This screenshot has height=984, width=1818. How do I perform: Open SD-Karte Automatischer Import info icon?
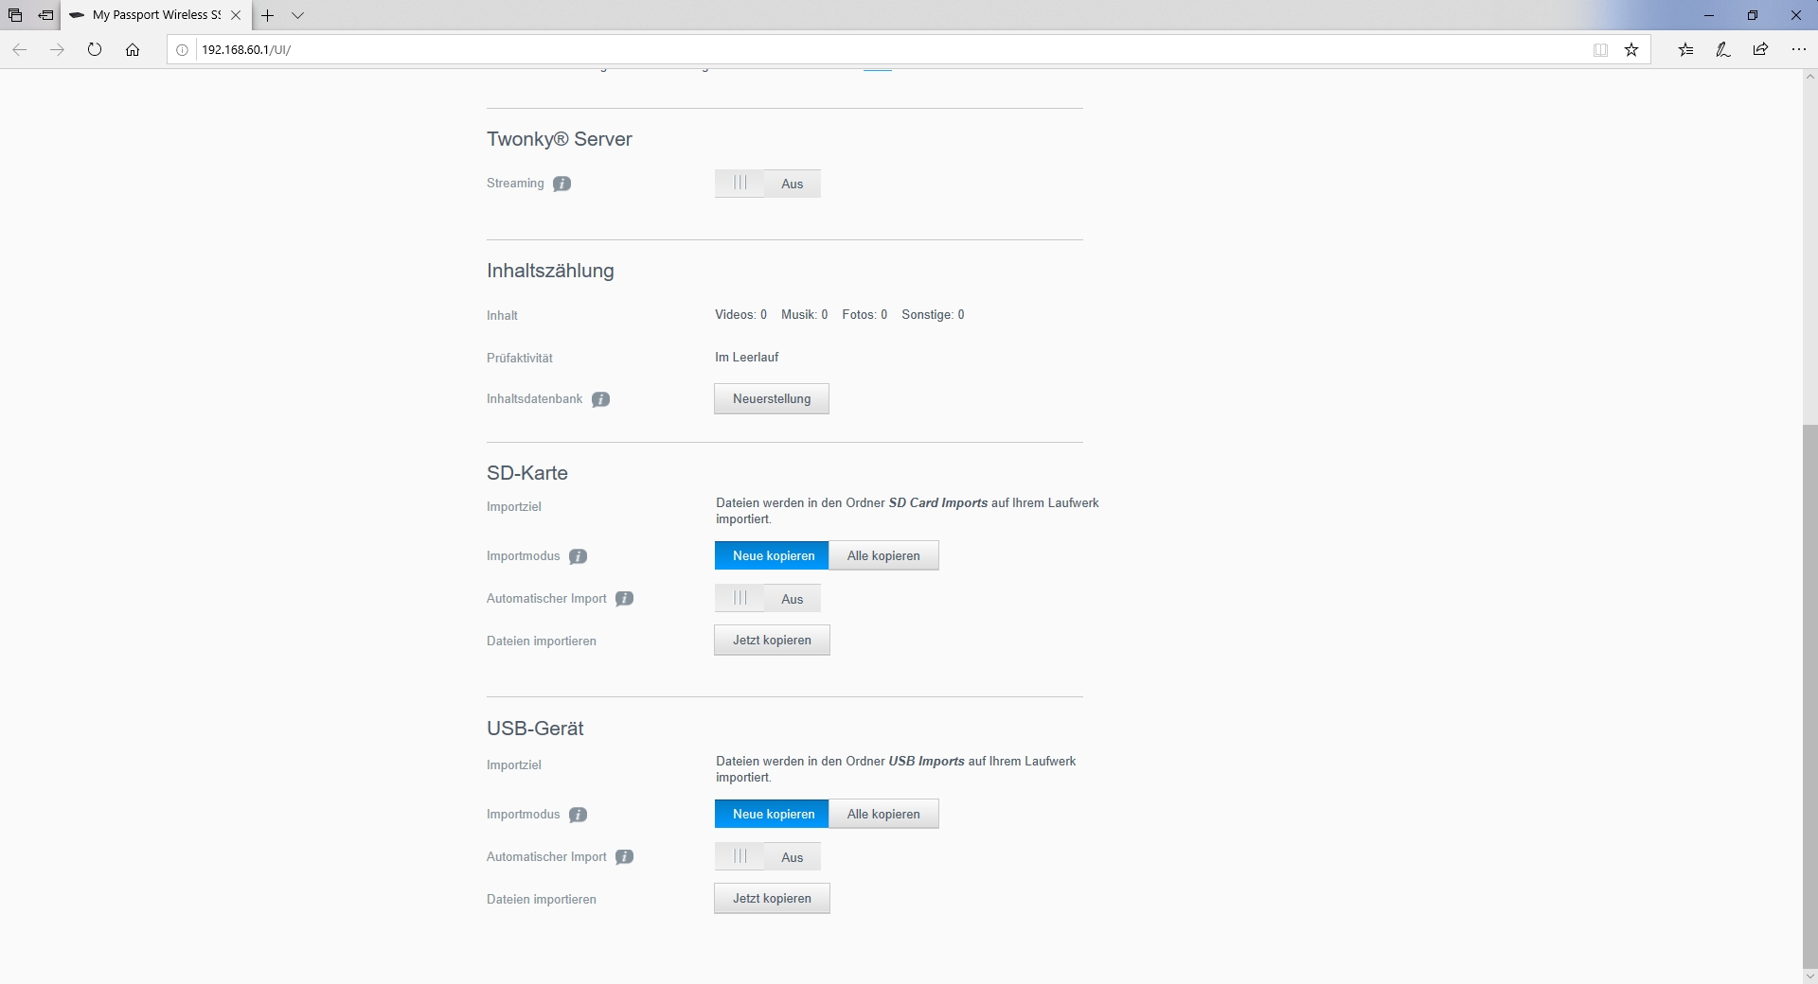[x=624, y=599]
